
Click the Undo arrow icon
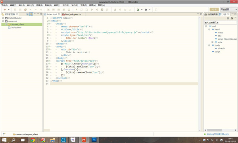point(31,10)
